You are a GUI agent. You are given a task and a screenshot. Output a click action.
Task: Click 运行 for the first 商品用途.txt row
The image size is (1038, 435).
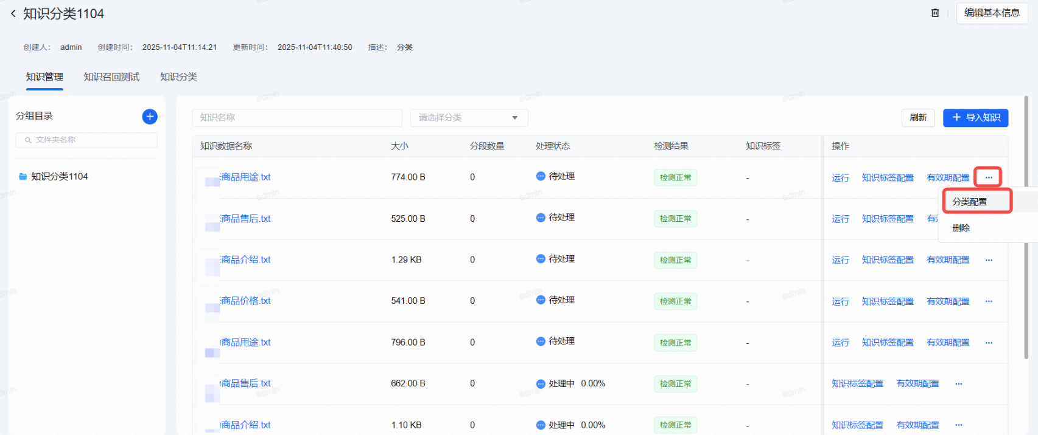pyautogui.click(x=840, y=178)
